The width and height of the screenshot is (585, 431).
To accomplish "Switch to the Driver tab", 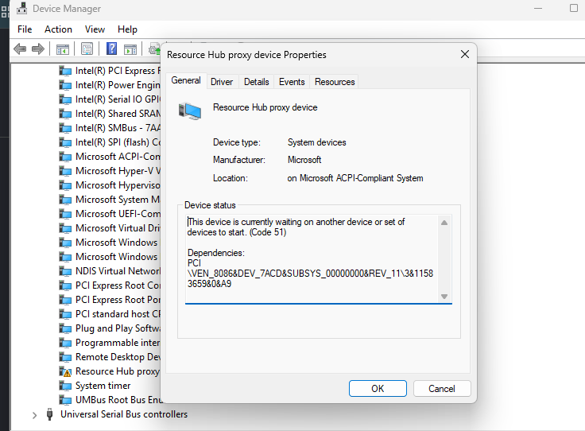I will [x=222, y=82].
